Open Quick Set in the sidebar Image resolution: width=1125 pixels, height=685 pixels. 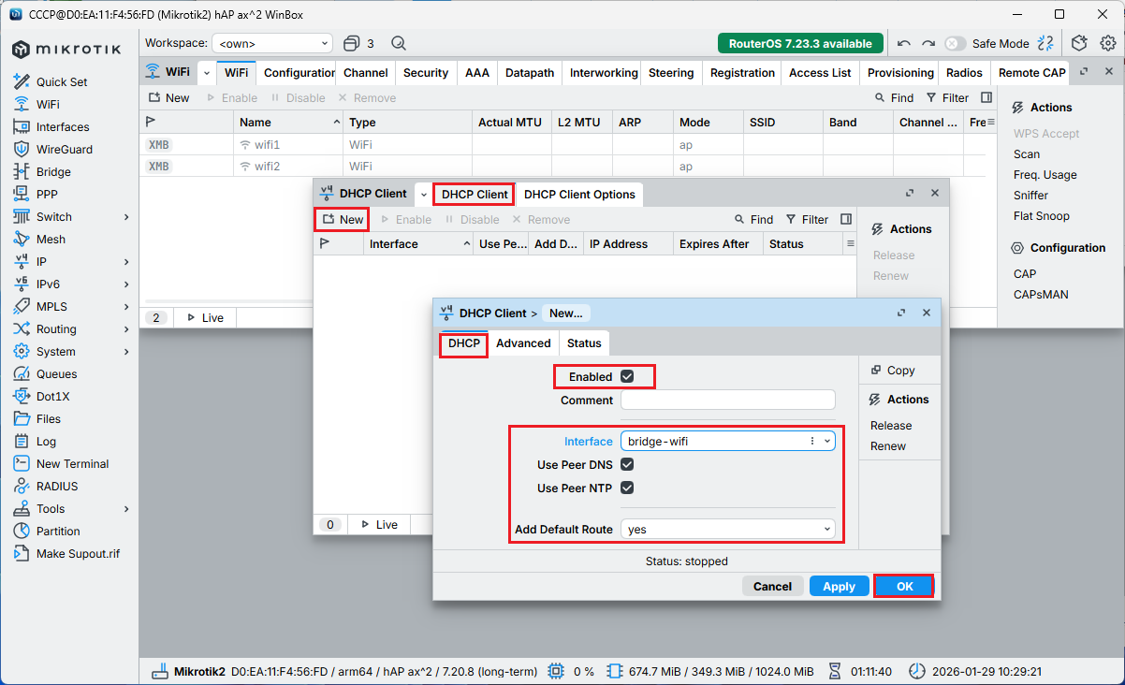point(62,81)
